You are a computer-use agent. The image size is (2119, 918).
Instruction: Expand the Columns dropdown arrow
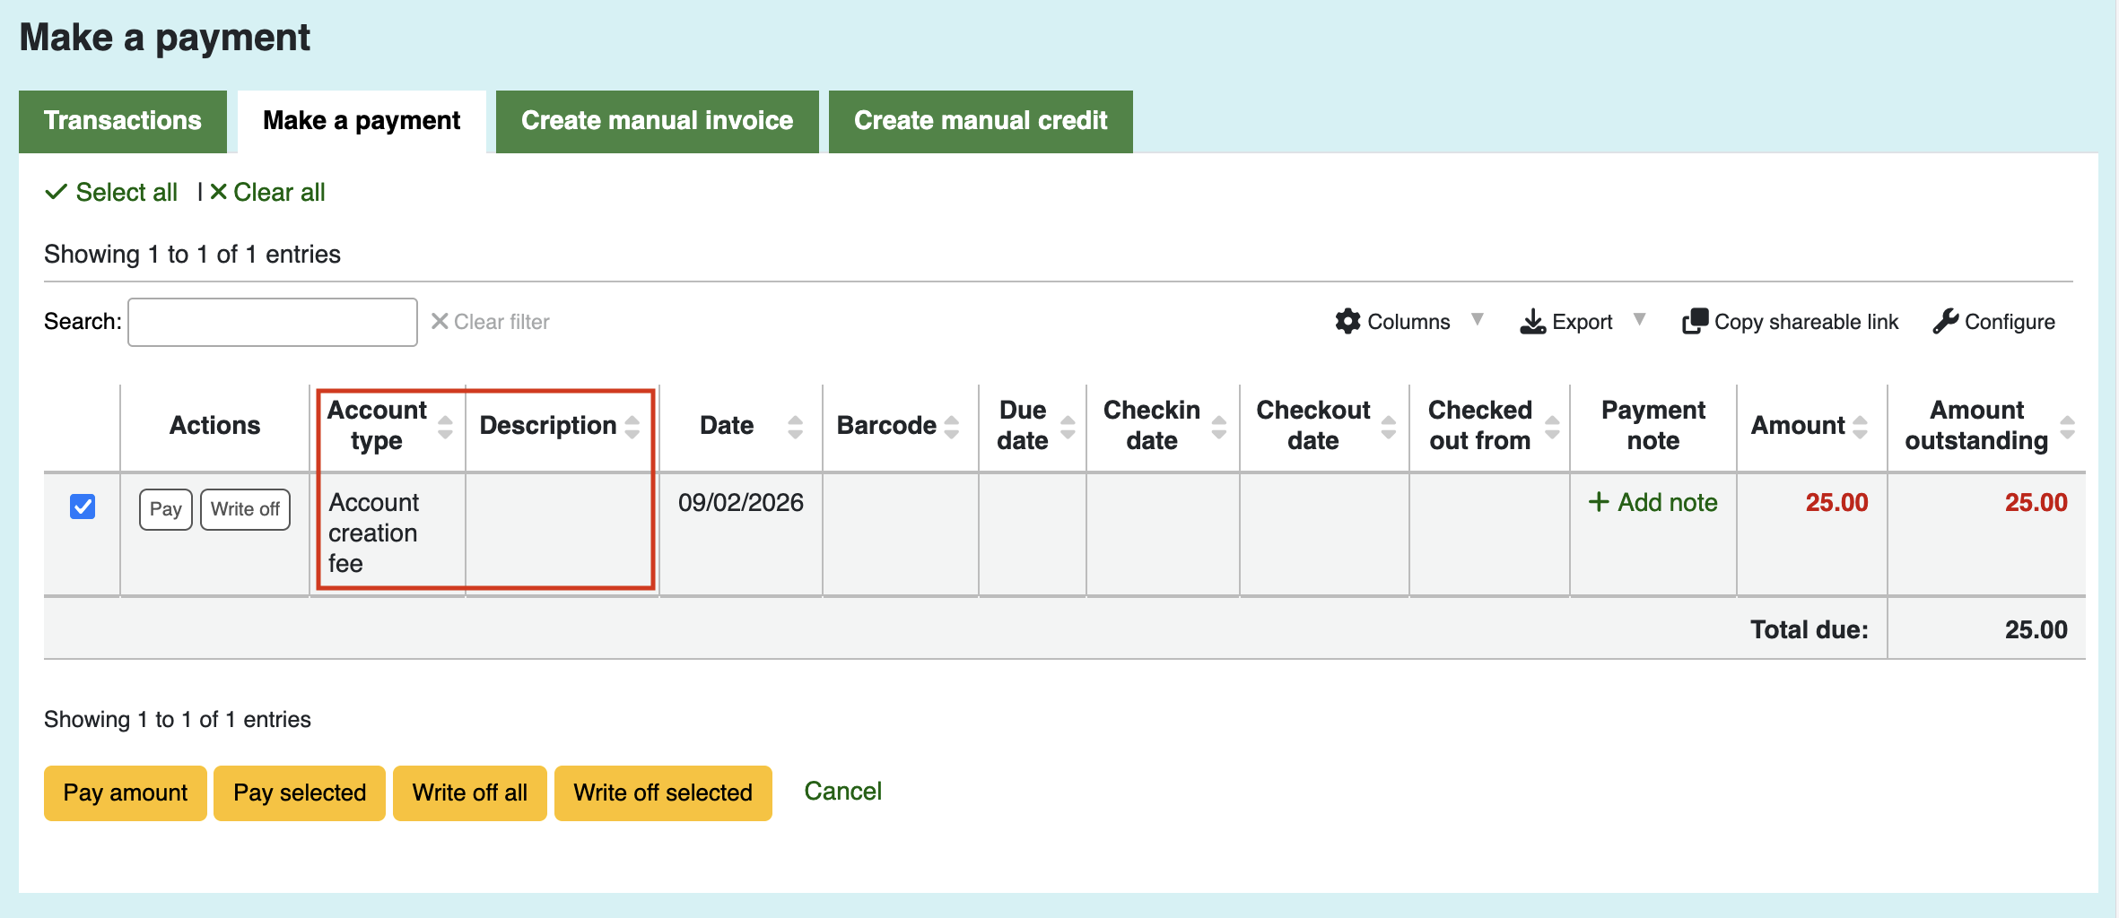click(x=1478, y=319)
